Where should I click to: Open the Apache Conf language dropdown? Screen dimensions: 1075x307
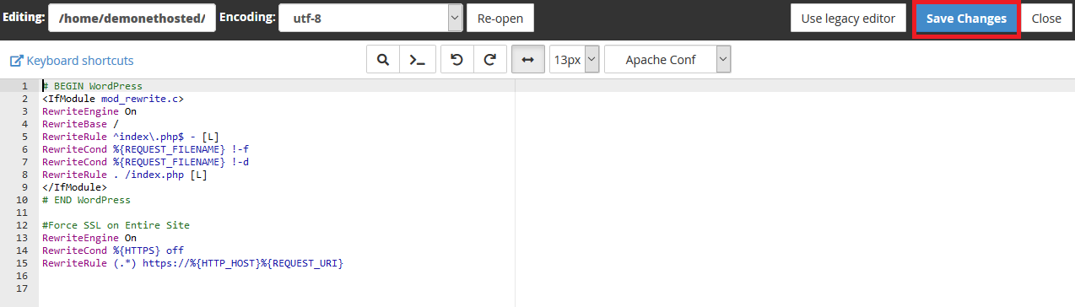click(667, 60)
